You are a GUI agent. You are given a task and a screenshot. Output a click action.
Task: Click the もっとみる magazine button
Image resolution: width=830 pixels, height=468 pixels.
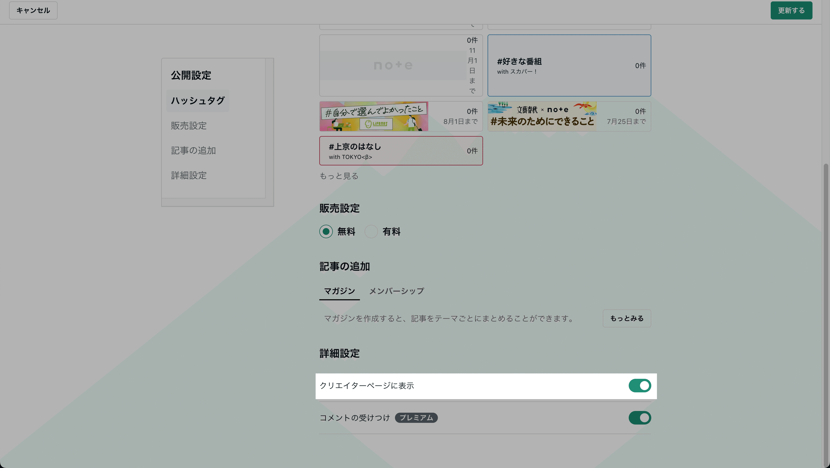[626, 319]
